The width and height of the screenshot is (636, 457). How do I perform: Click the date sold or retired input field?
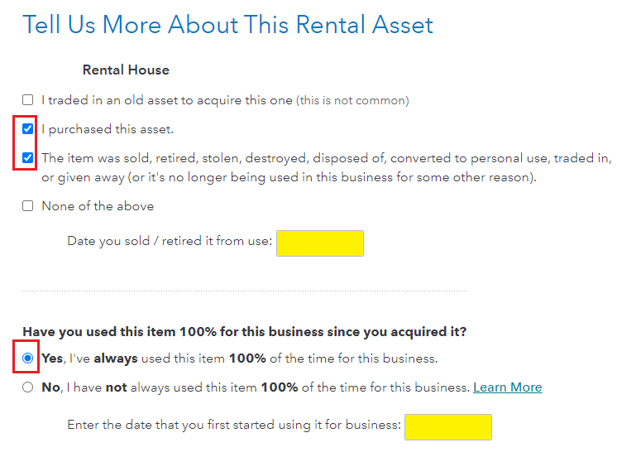point(319,243)
